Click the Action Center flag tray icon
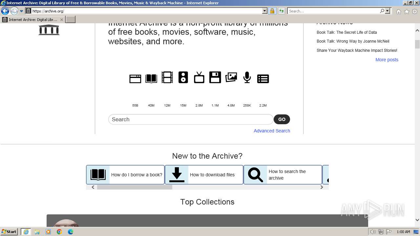Viewport: 420px width, 236px height. (x=389, y=232)
